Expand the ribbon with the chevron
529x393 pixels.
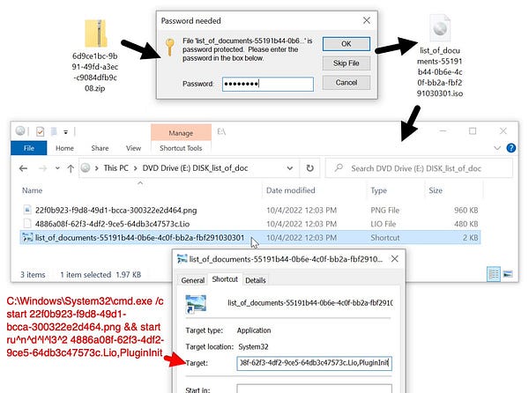tap(497, 148)
